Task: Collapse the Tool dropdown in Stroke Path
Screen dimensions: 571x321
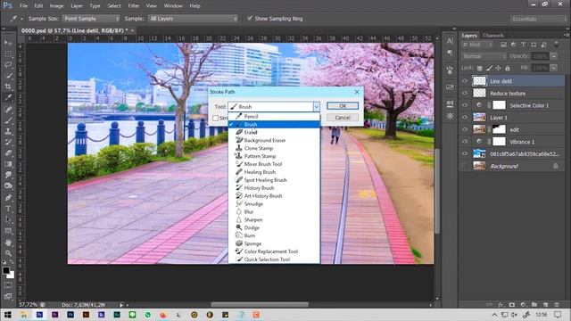Action: pos(316,107)
